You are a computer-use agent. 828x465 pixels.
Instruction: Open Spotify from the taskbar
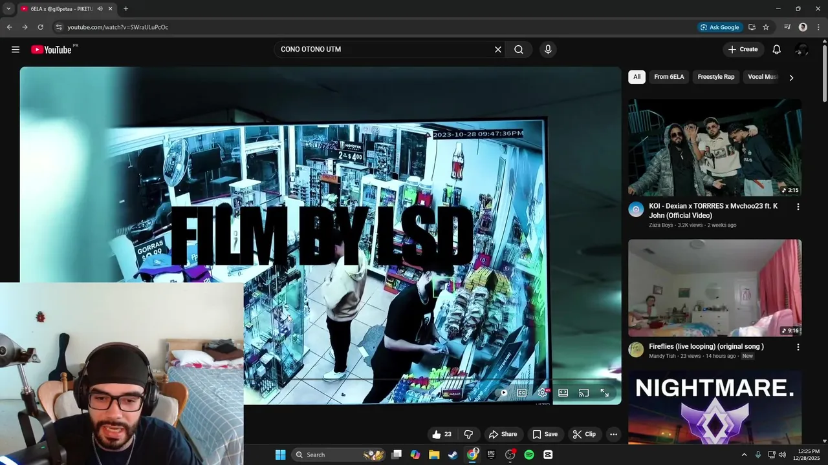pos(529,455)
